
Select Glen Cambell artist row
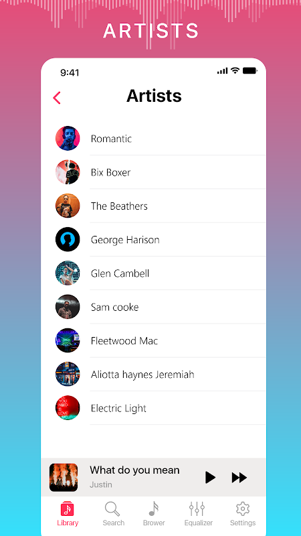pos(161,273)
